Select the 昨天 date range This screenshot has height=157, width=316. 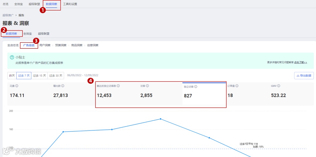[x=12, y=76]
